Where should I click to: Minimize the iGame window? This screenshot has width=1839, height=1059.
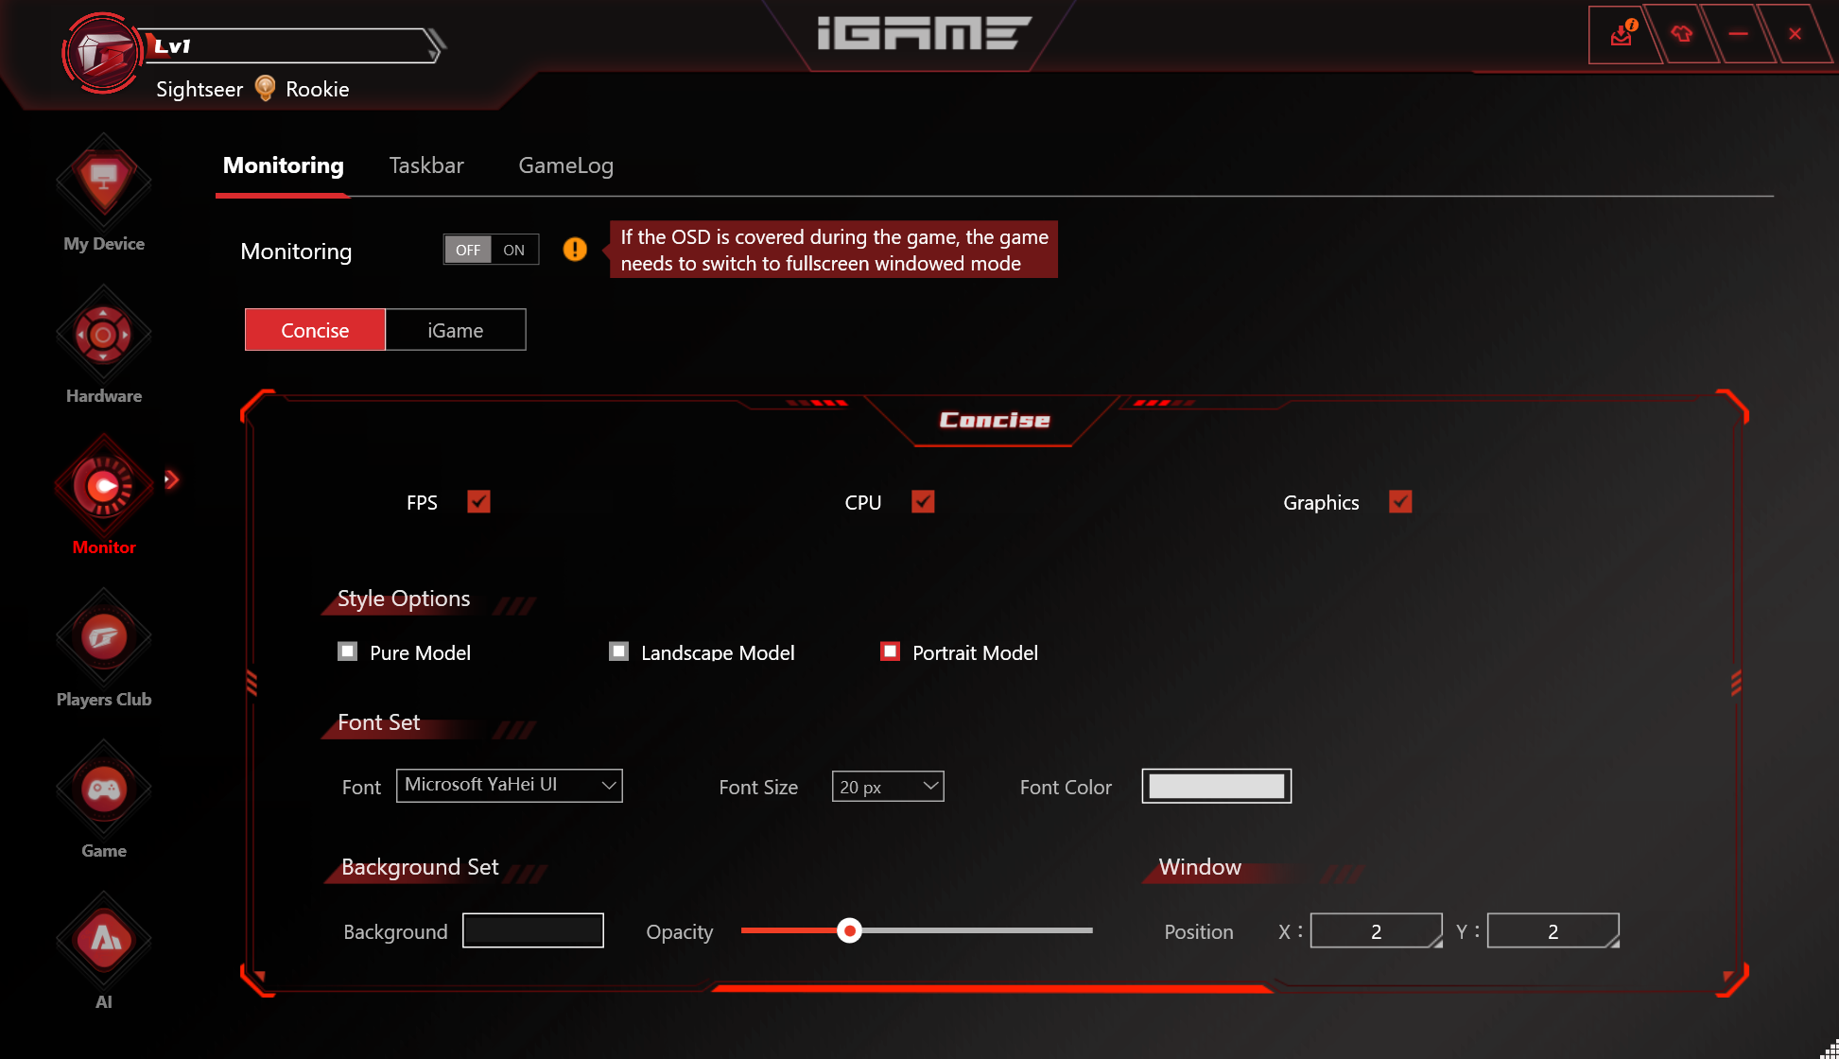click(x=1738, y=34)
